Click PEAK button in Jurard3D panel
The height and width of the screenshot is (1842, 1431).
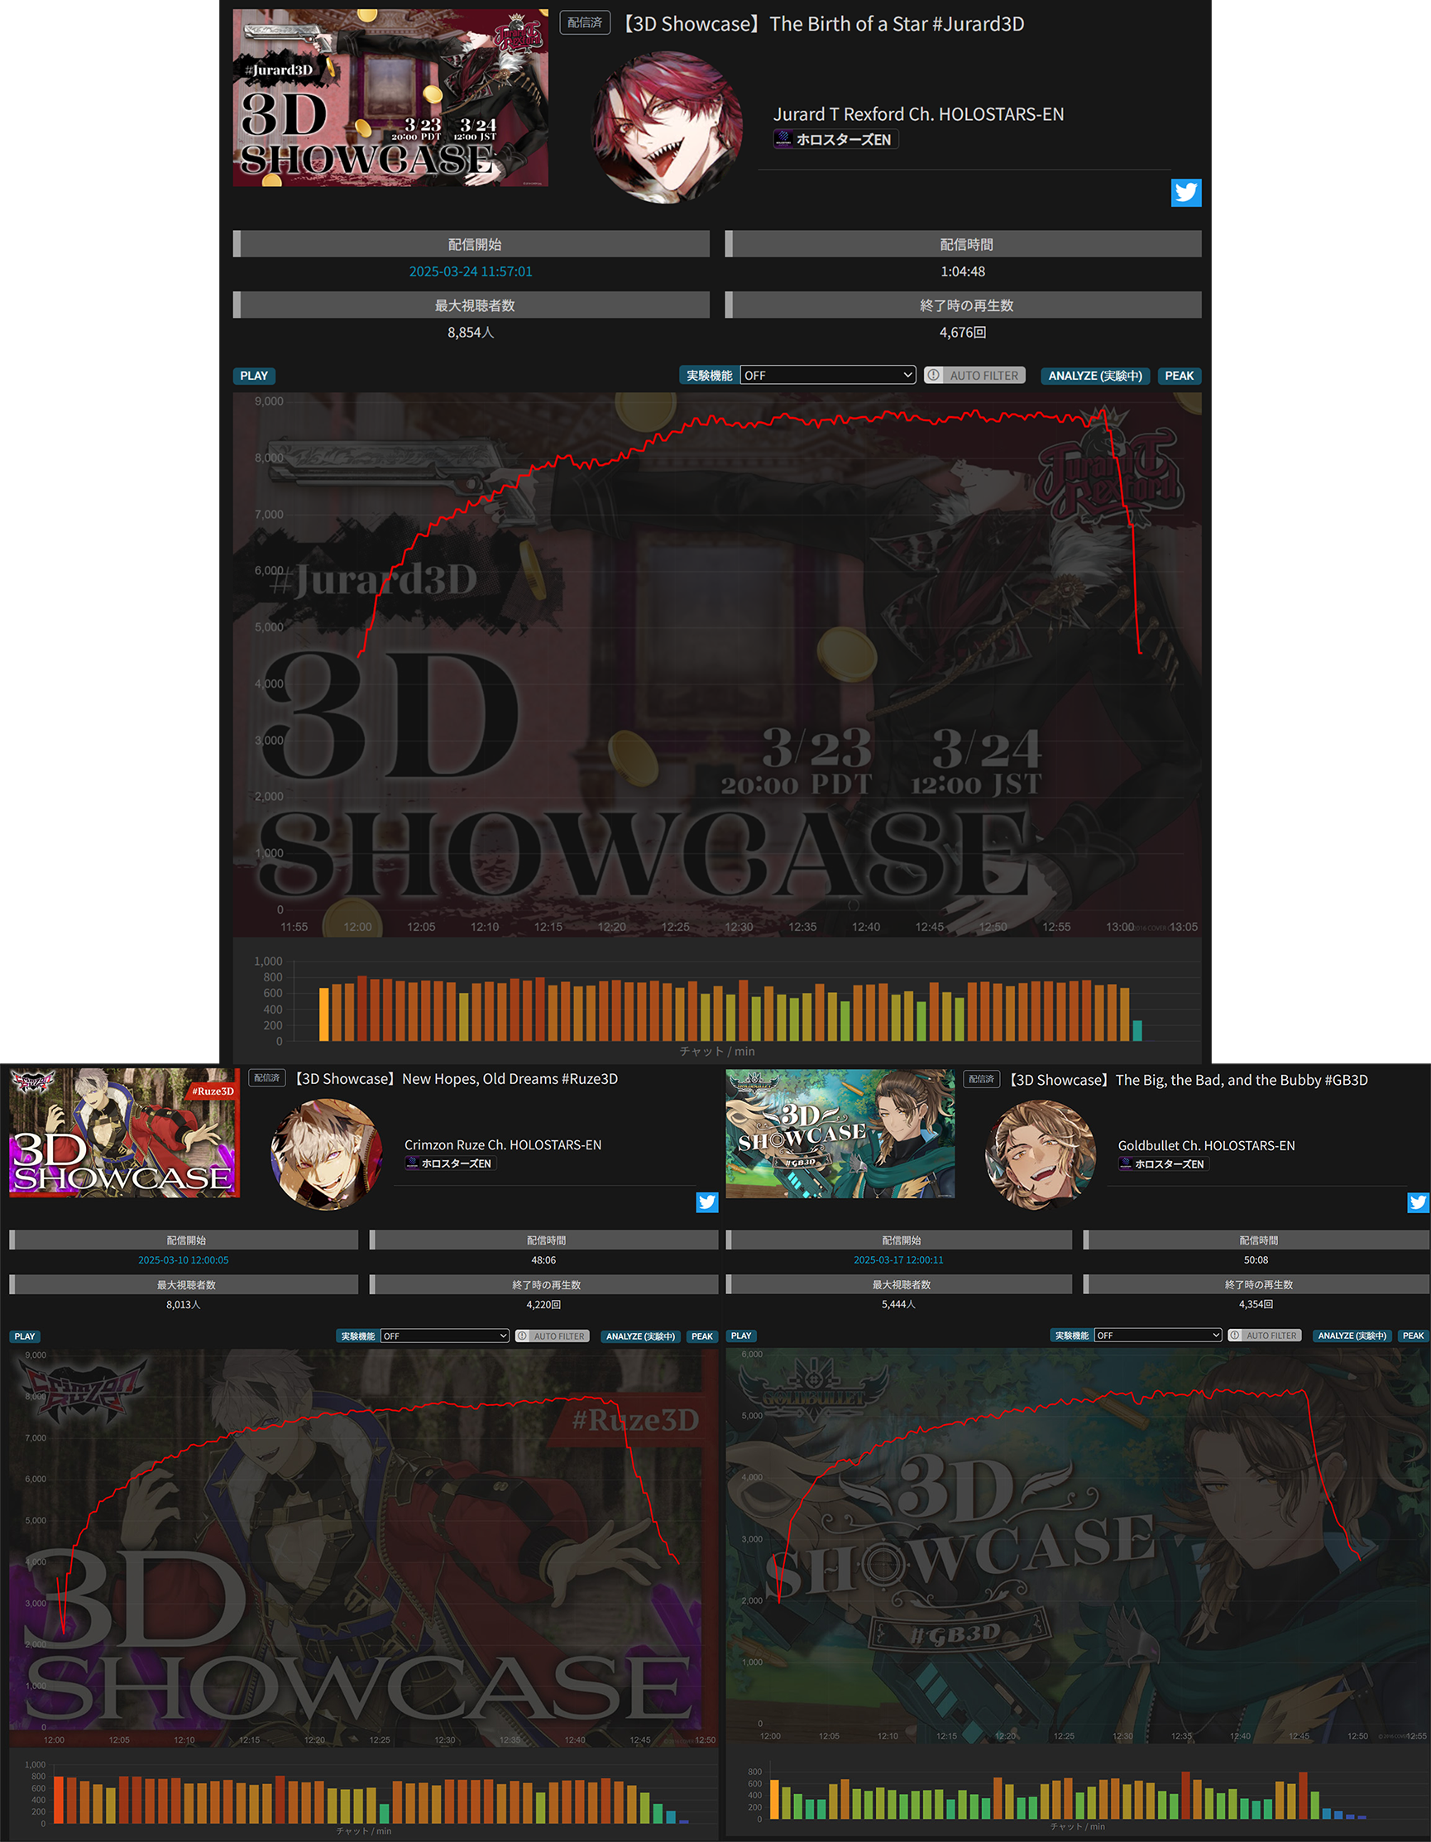(x=1179, y=376)
